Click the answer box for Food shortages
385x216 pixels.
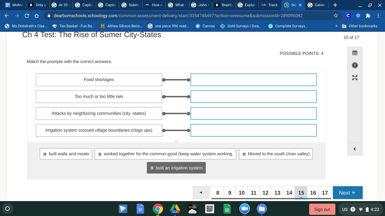[x=254, y=80]
